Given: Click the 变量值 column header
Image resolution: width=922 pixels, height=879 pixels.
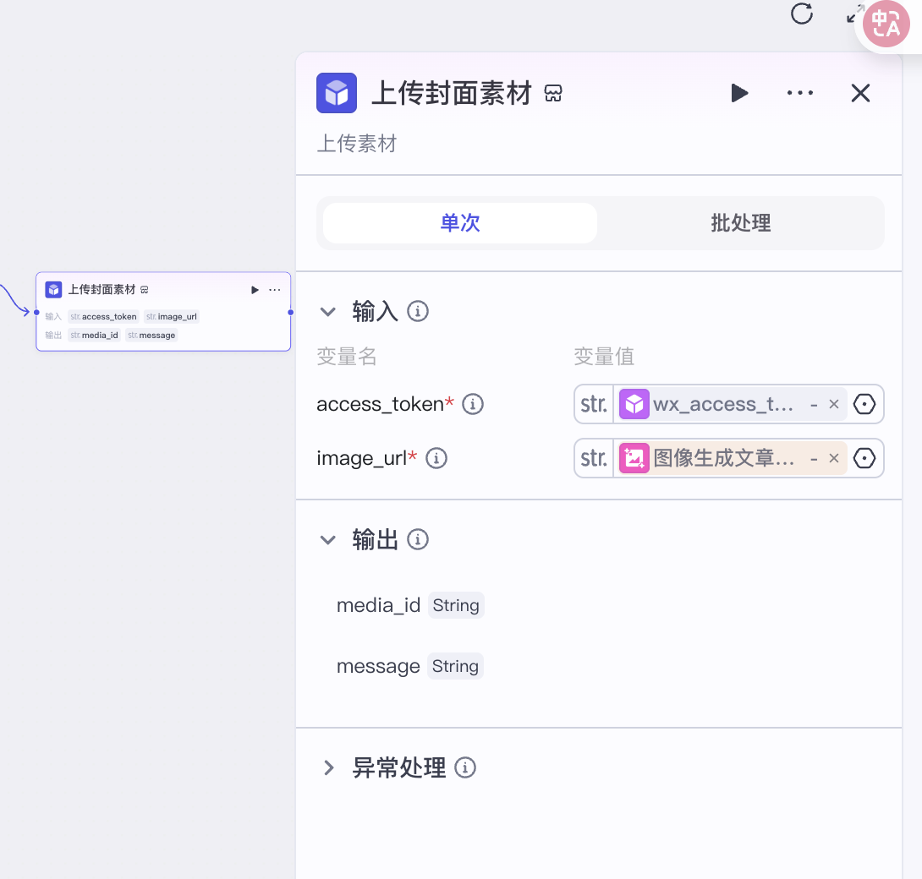Looking at the screenshot, I should coord(604,356).
